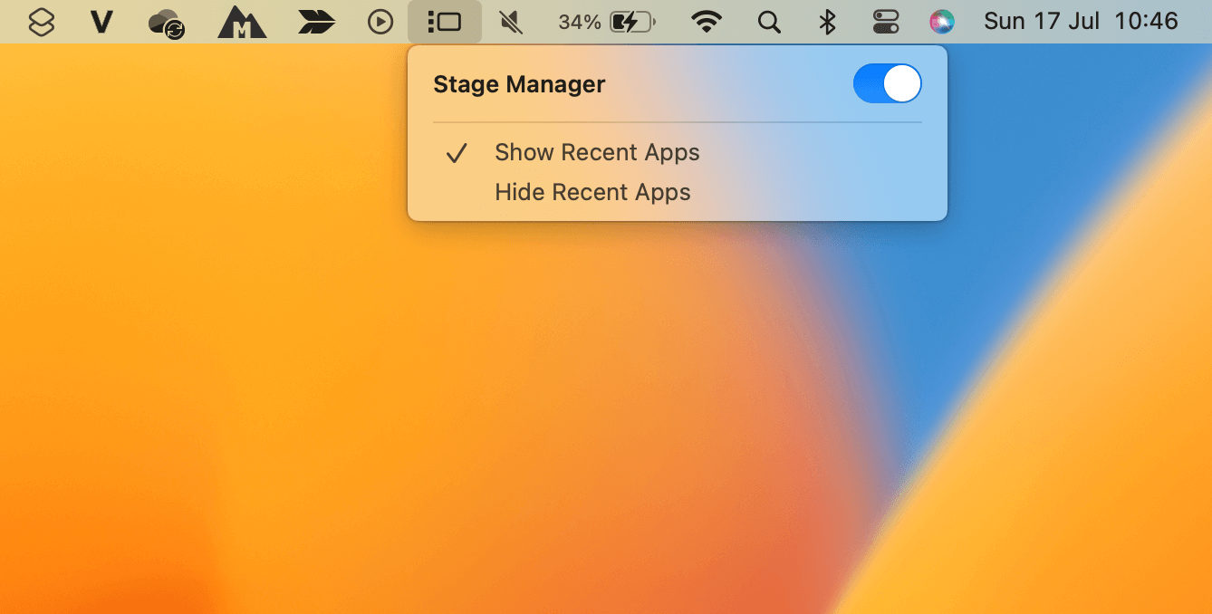
Task: Disable Stage Manager with the toggle
Action: click(887, 83)
